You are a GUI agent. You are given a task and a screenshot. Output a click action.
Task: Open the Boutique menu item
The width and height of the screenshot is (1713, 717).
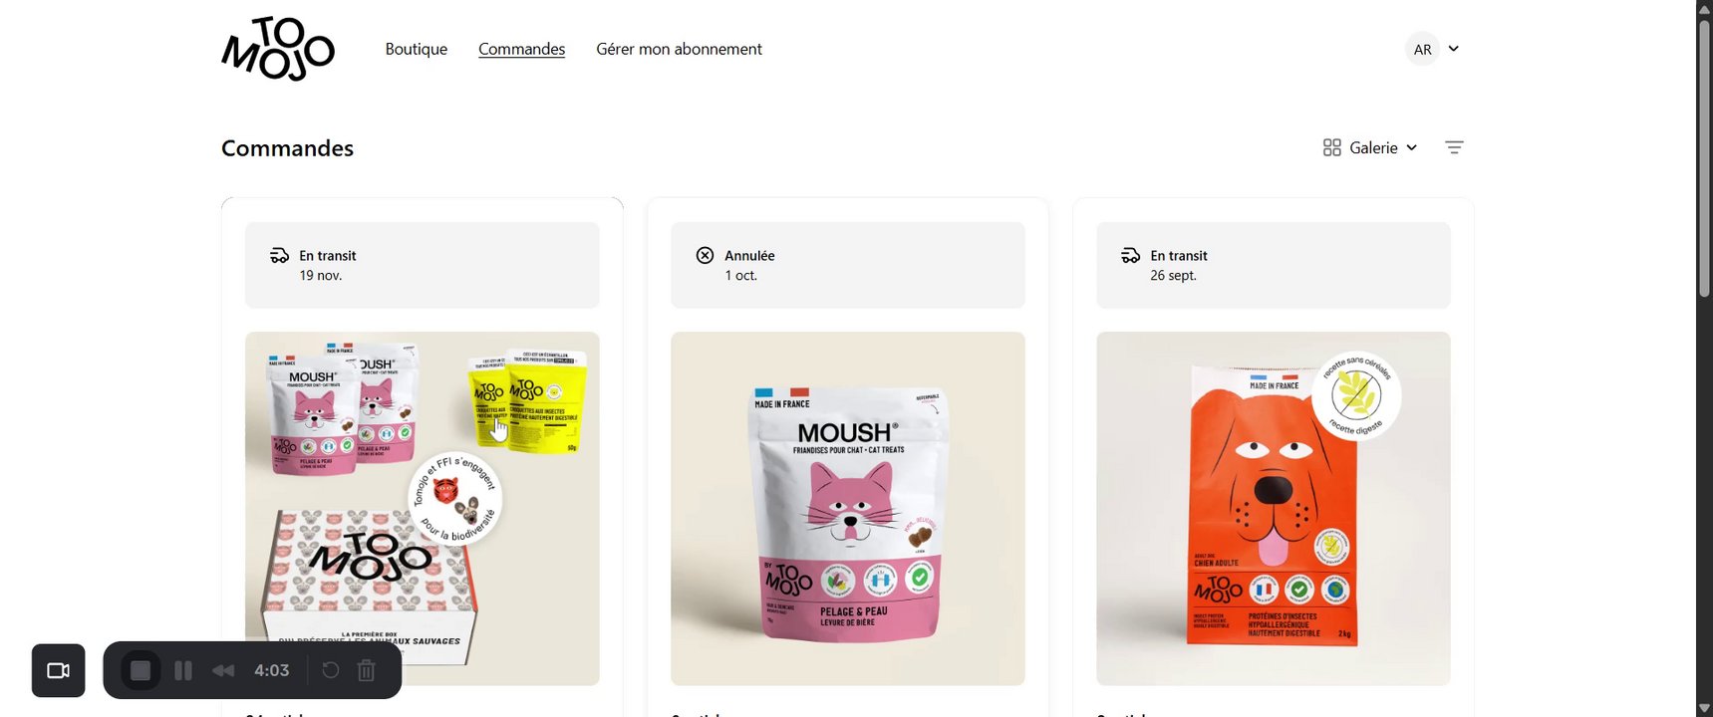[x=417, y=49]
